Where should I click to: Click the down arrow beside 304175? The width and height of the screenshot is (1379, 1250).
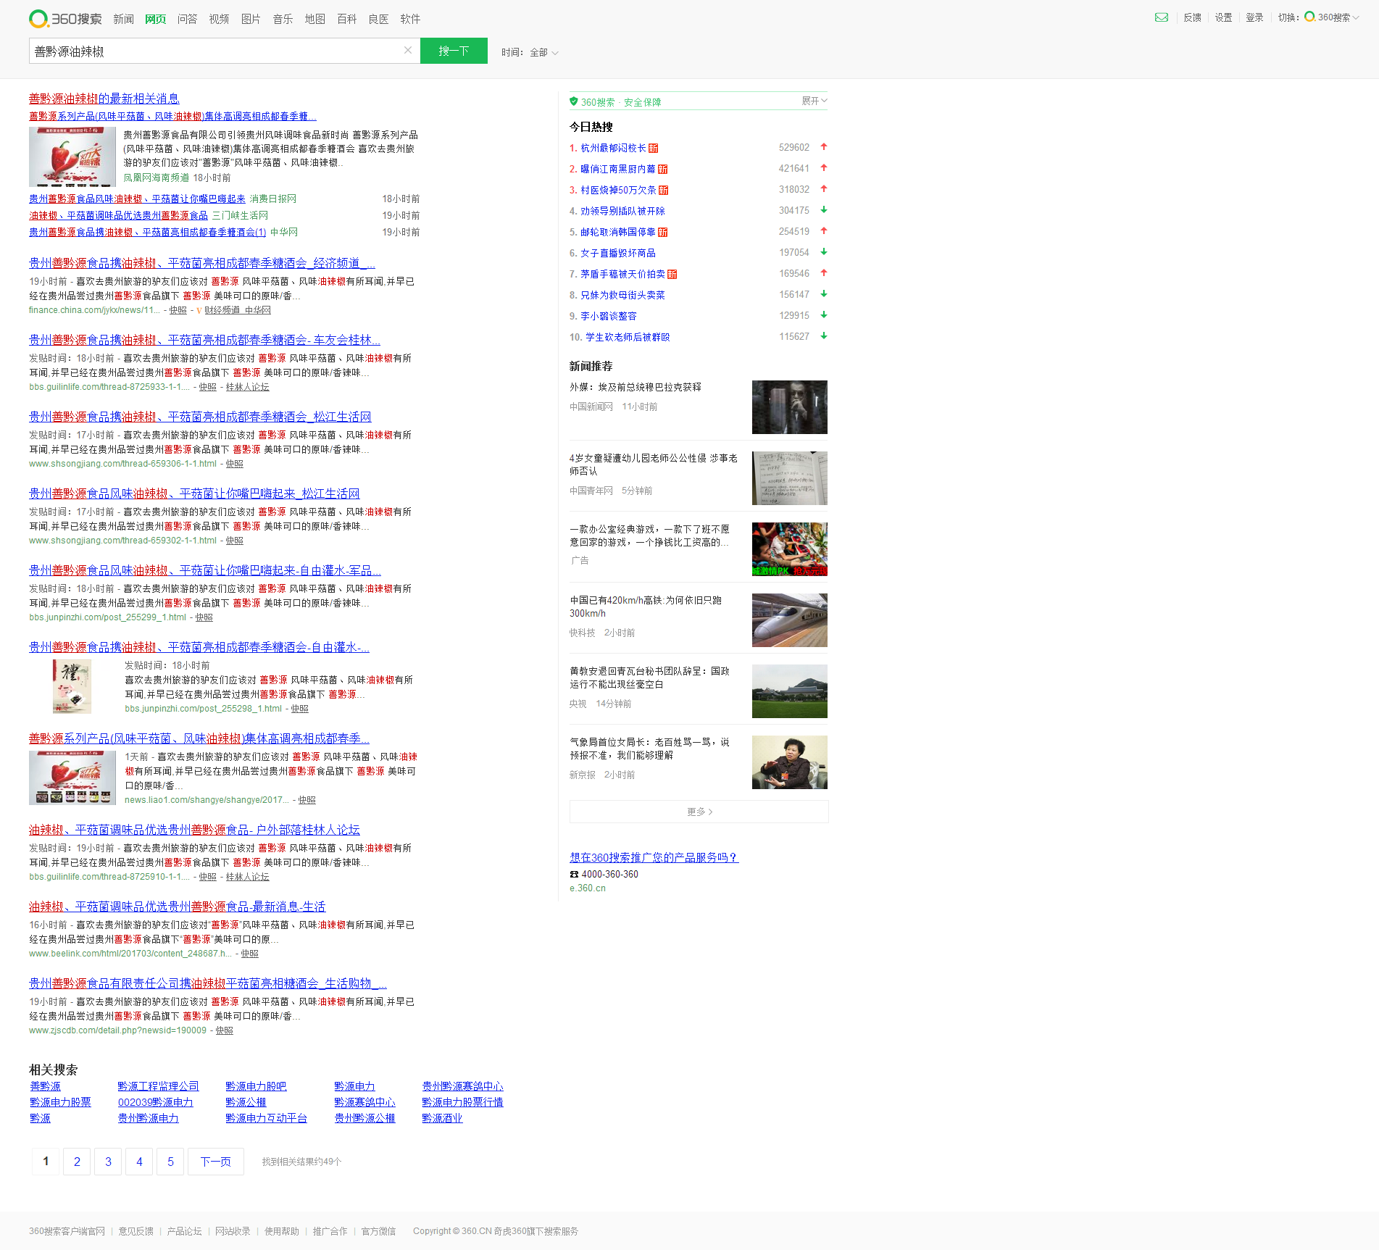point(824,210)
